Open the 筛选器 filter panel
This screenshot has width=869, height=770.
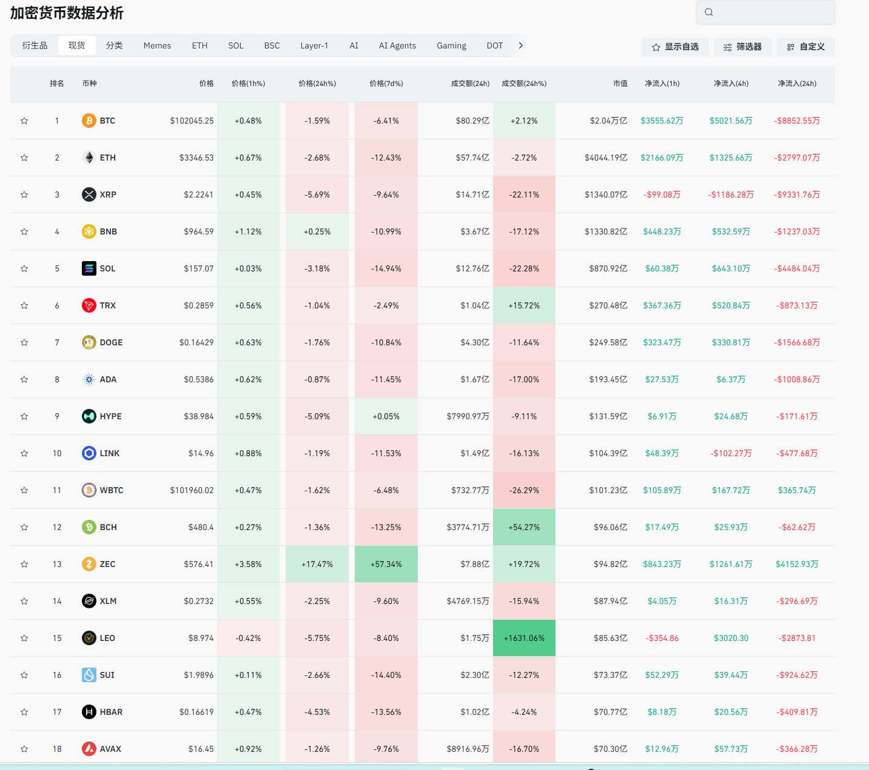(742, 47)
